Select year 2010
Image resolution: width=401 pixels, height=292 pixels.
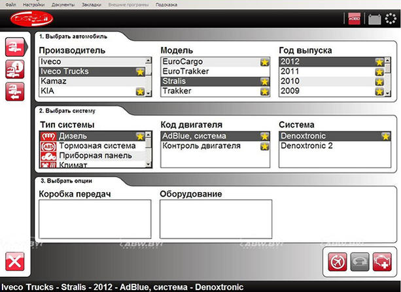(332, 81)
